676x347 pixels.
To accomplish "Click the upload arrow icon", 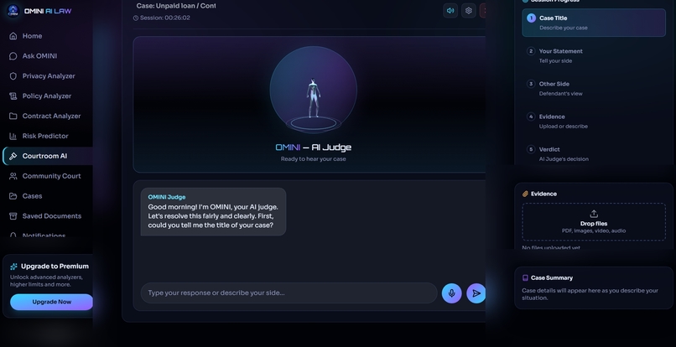I will tap(594, 214).
